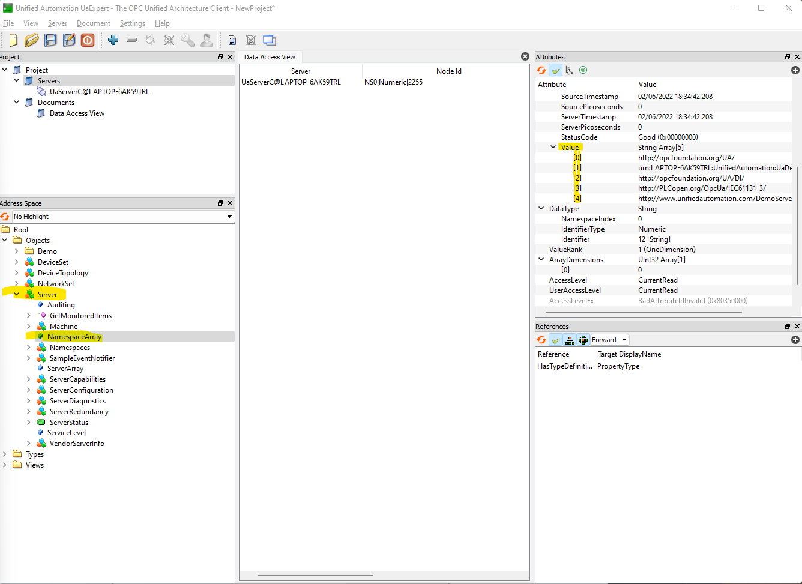The width and height of the screenshot is (802, 584).
Task: Toggle show references hierarchy in References panel
Action: click(x=569, y=340)
